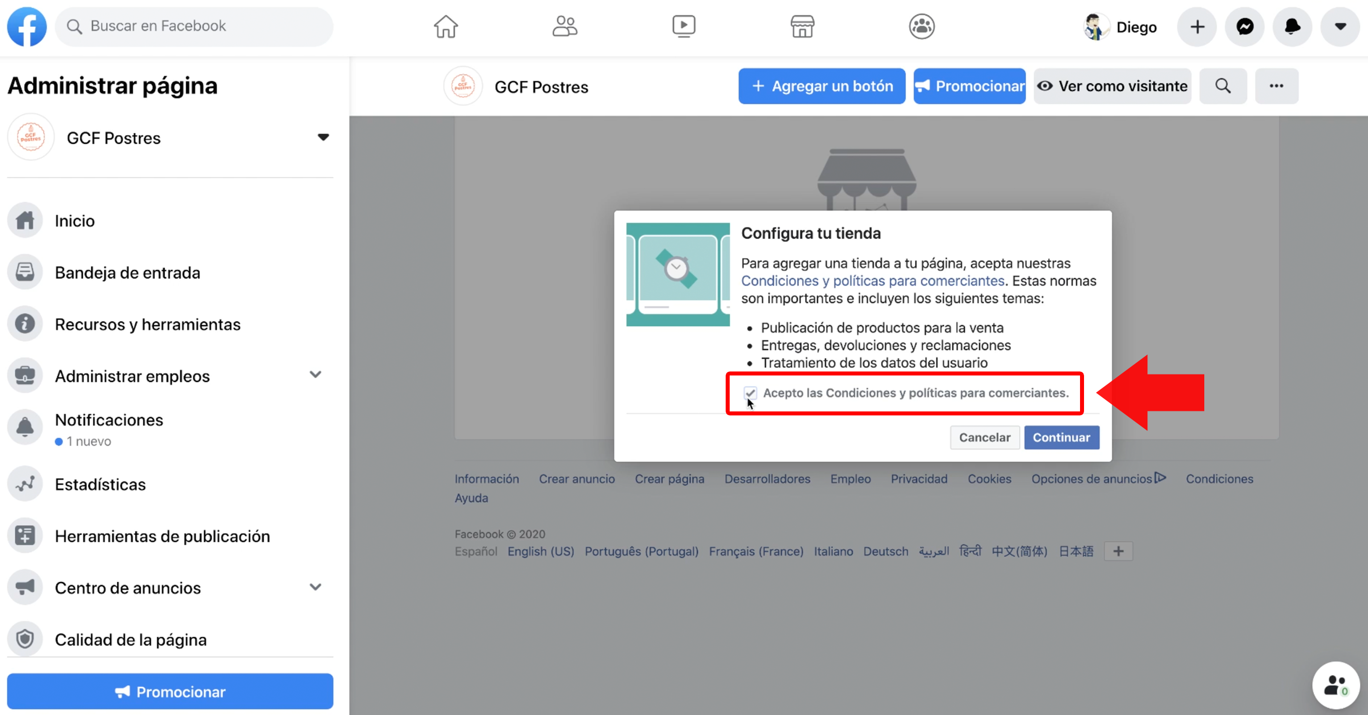
Task: Open the Groups icon in top bar
Action: [921, 26]
